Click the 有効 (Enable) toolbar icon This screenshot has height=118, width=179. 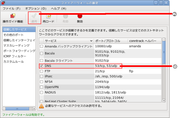pyautogui.click(x=65, y=16)
